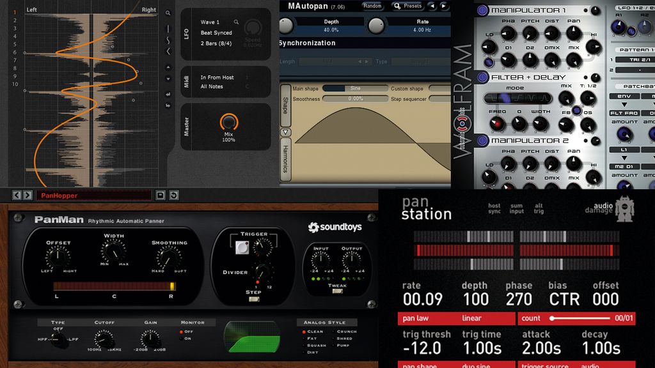The width and height of the screenshot is (655, 368).
Task: Click the Random button in MAutopan
Action: click(372, 6)
